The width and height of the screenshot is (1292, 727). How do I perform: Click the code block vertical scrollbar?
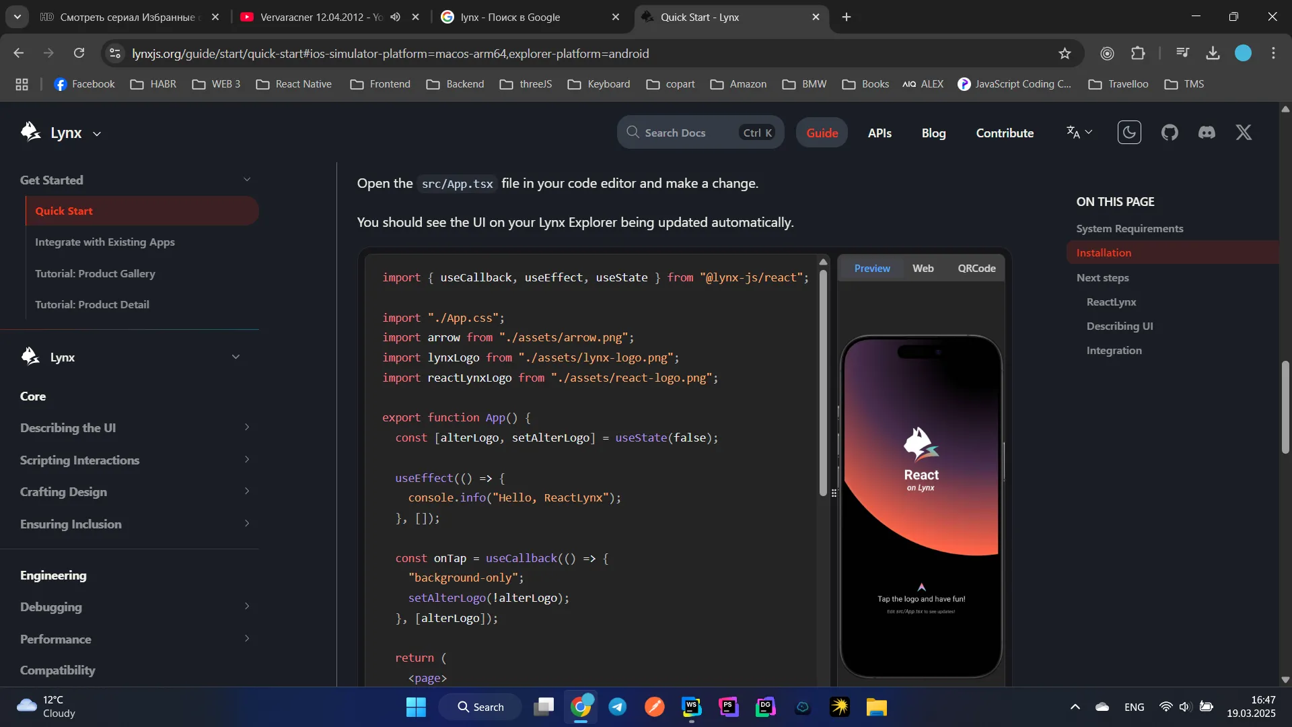point(823,384)
